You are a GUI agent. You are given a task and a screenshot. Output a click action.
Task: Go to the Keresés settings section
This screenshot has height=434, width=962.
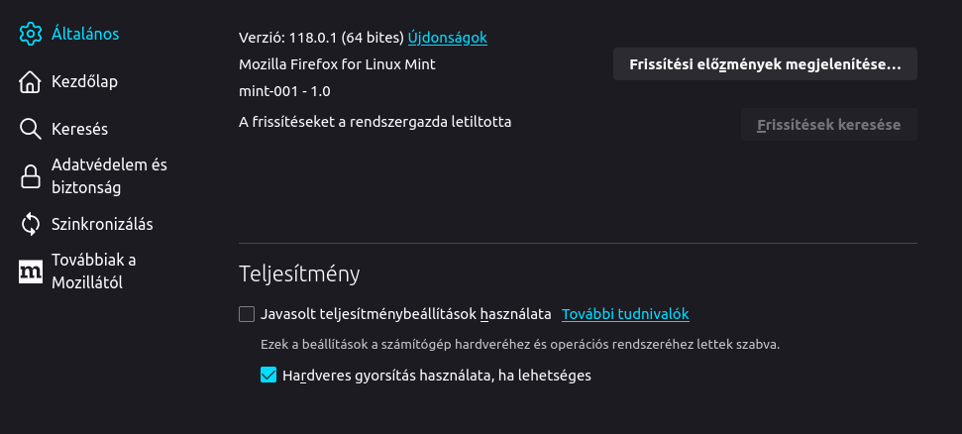point(80,129)
